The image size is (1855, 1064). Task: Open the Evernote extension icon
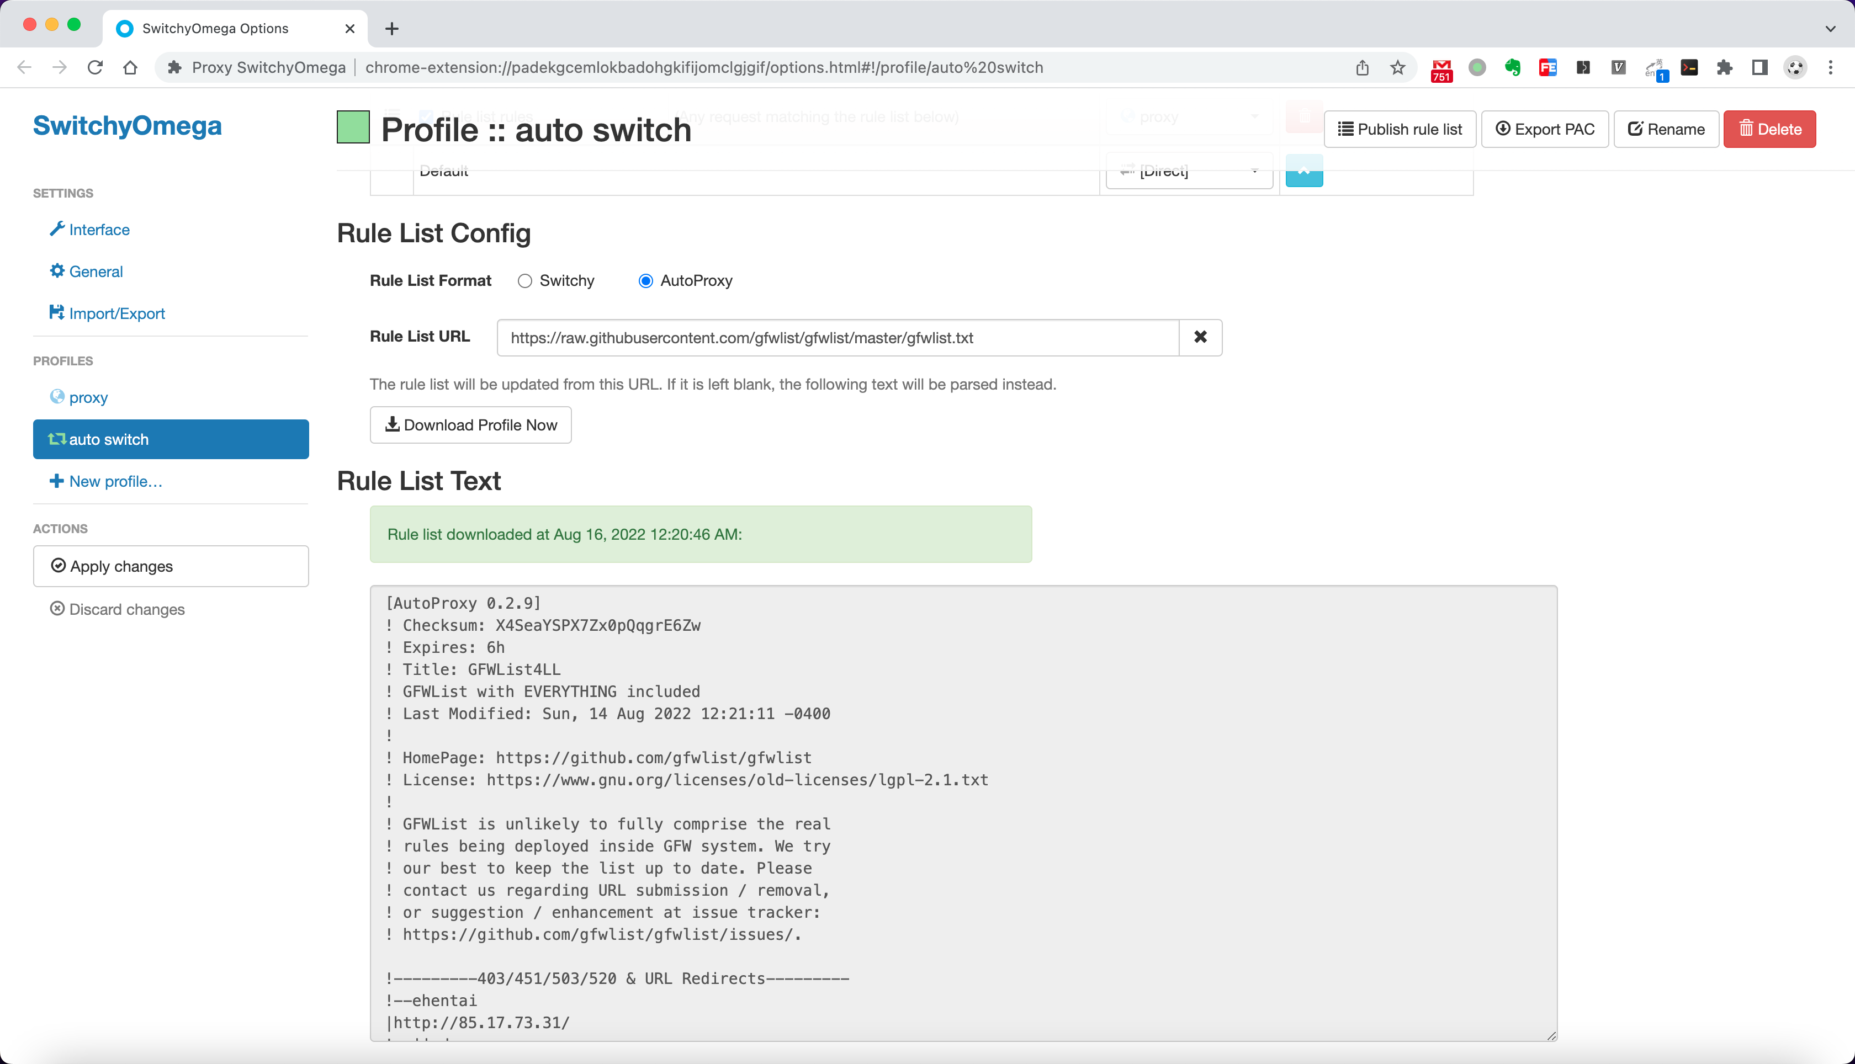[x=1512, y=68]
